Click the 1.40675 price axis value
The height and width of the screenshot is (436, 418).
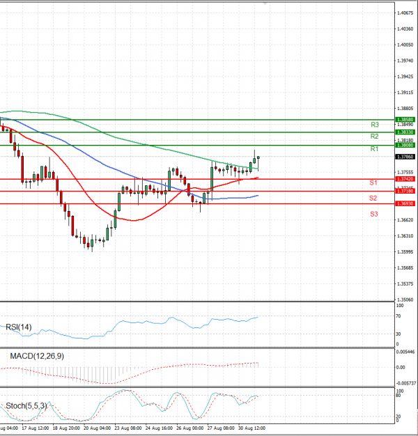[405, 13]
